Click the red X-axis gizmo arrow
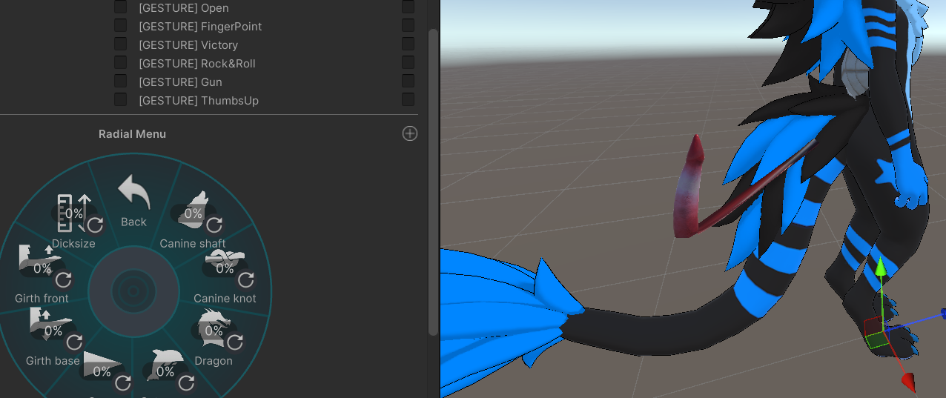946x398 pixels. click(x=908, y=381)
